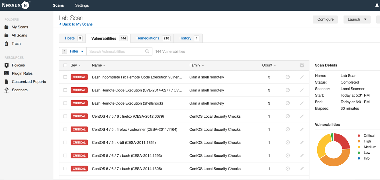Click the Configure button
The image size is (380, 180).
pyautogui.click(x=325, y=19)
